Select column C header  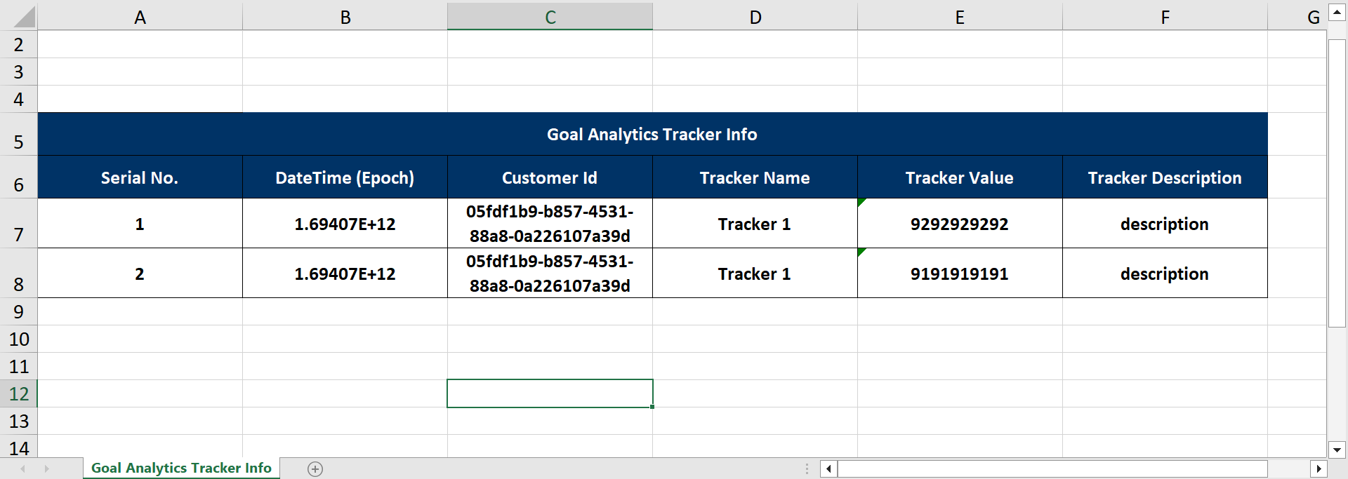coord(550,17)
